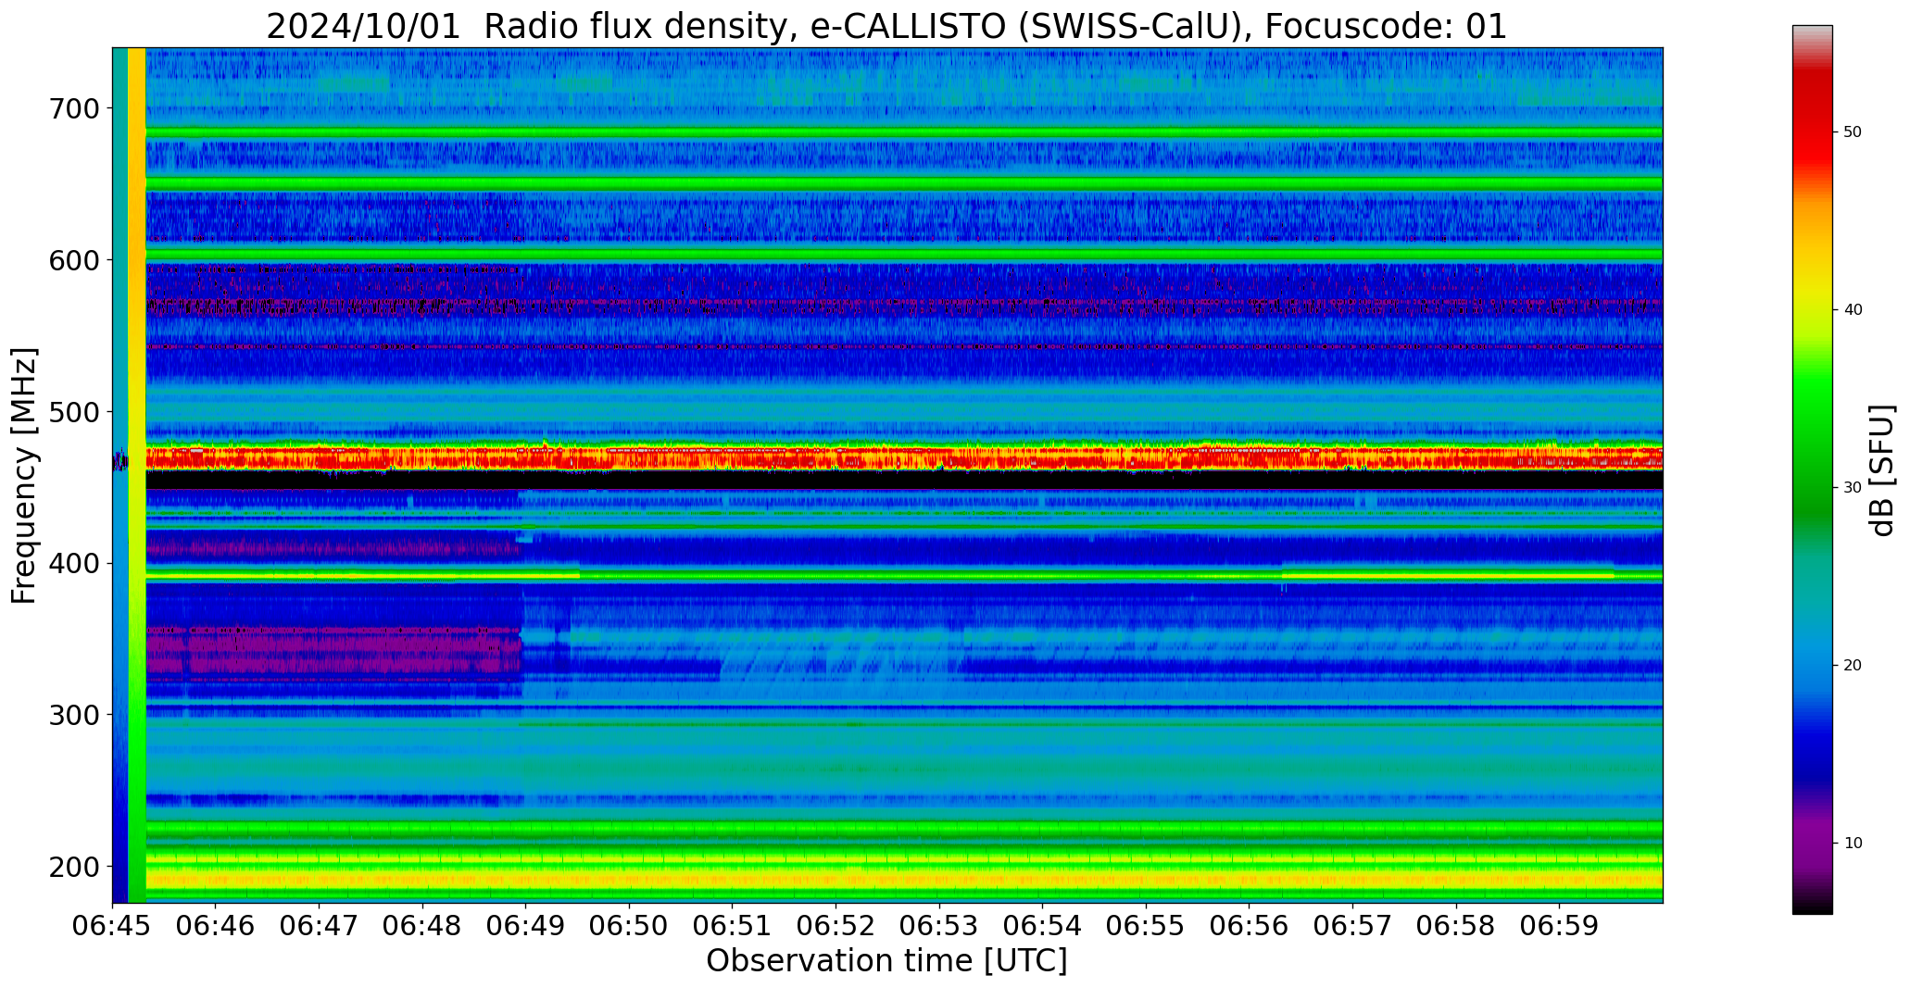
Task: Click the plot title mentioning e-CALLISTO
Action: click(x=886, y=26)
